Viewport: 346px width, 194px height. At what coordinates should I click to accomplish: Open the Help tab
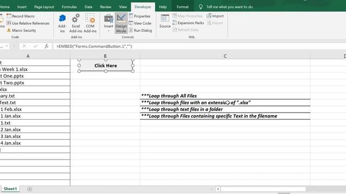tap(163, 7)
